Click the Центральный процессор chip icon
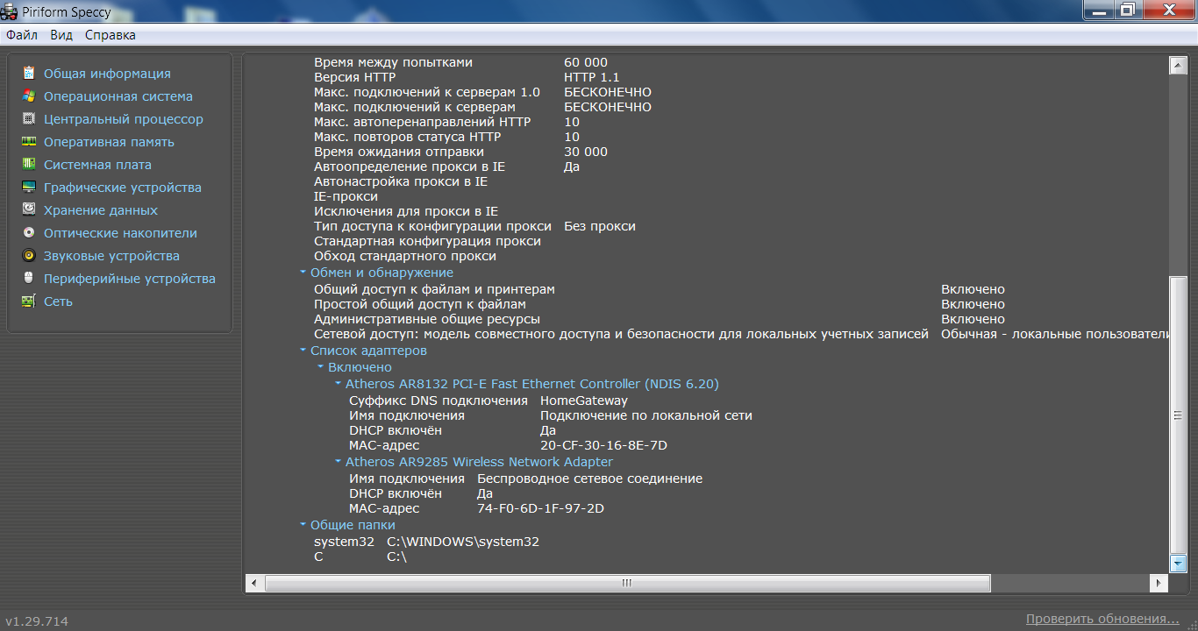Viewport: 1198px width, 631px height. pos(29,119)
